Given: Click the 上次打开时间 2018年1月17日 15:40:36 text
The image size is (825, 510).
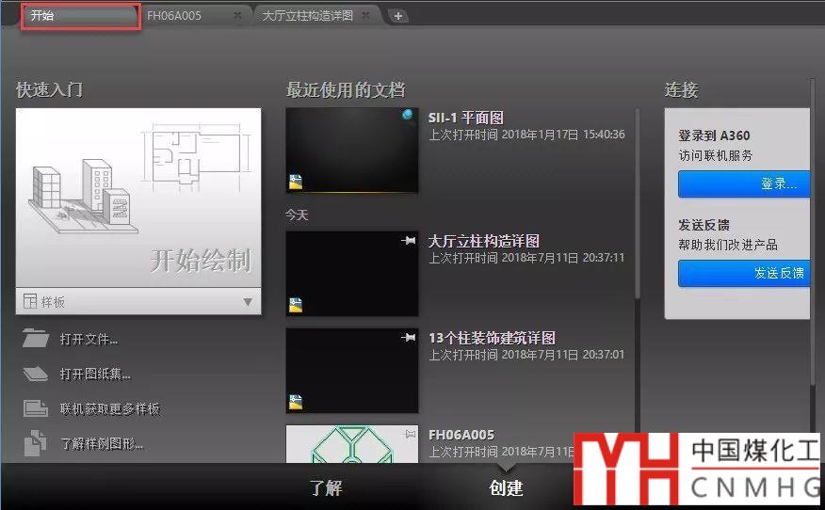Looking at the screenshot, I should coord(526,135).
